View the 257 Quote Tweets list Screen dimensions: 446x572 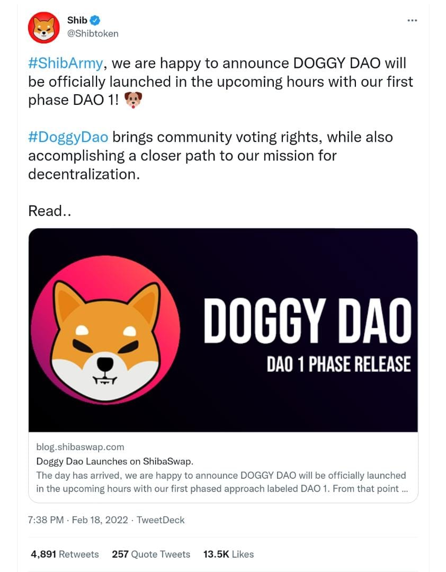pos(151,554)
